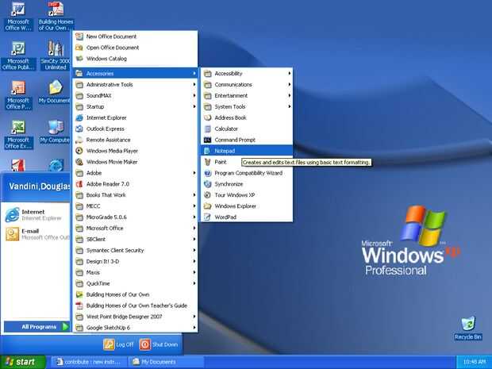Expand the Microsoft Office submenu

pos(135,228)
